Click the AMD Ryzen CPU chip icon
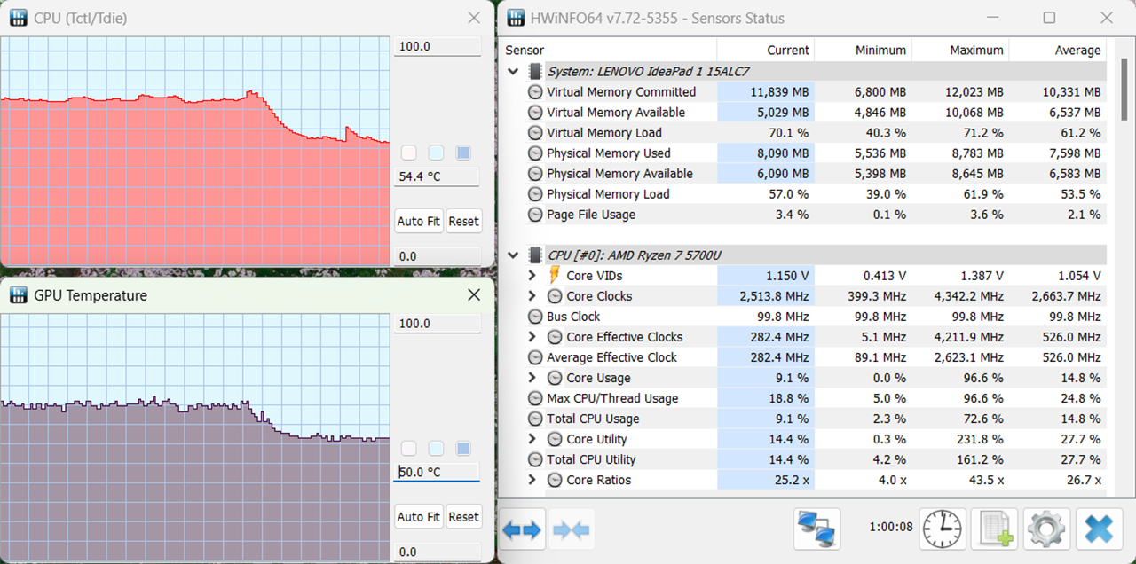 click(534, 255)
